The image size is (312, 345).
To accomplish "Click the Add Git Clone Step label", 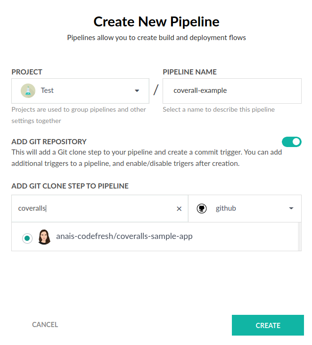I will 70,186.
